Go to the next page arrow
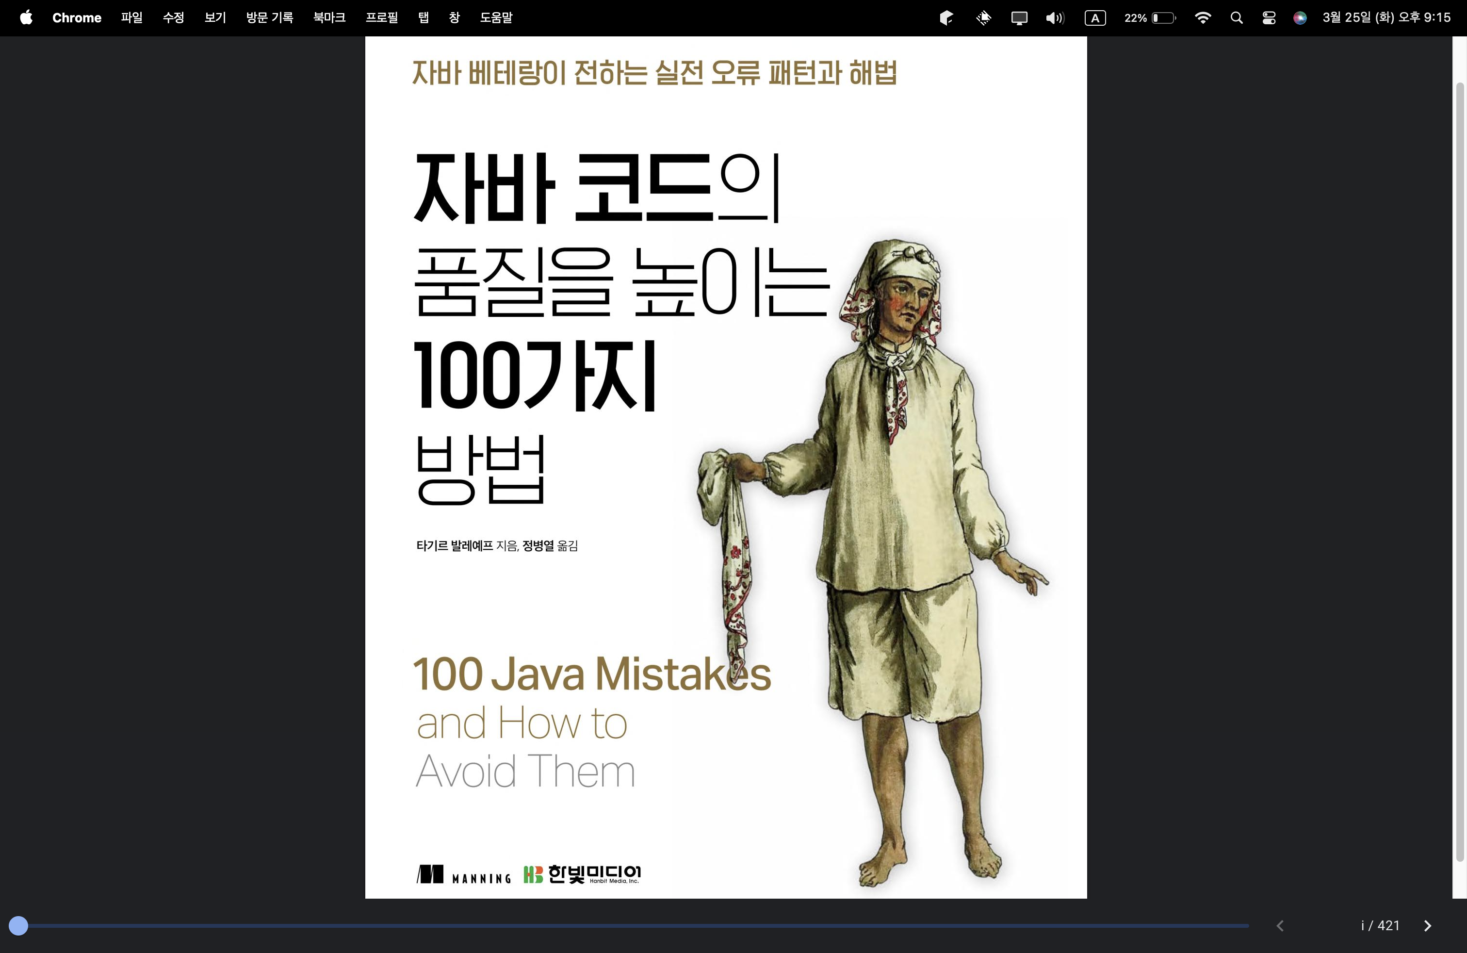Image resolution: width=1467 pixels, height=953 pixels. [x=1427, y=925]
